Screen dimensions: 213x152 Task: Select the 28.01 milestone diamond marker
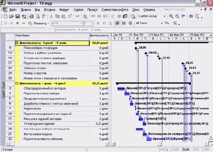(136, 48)
